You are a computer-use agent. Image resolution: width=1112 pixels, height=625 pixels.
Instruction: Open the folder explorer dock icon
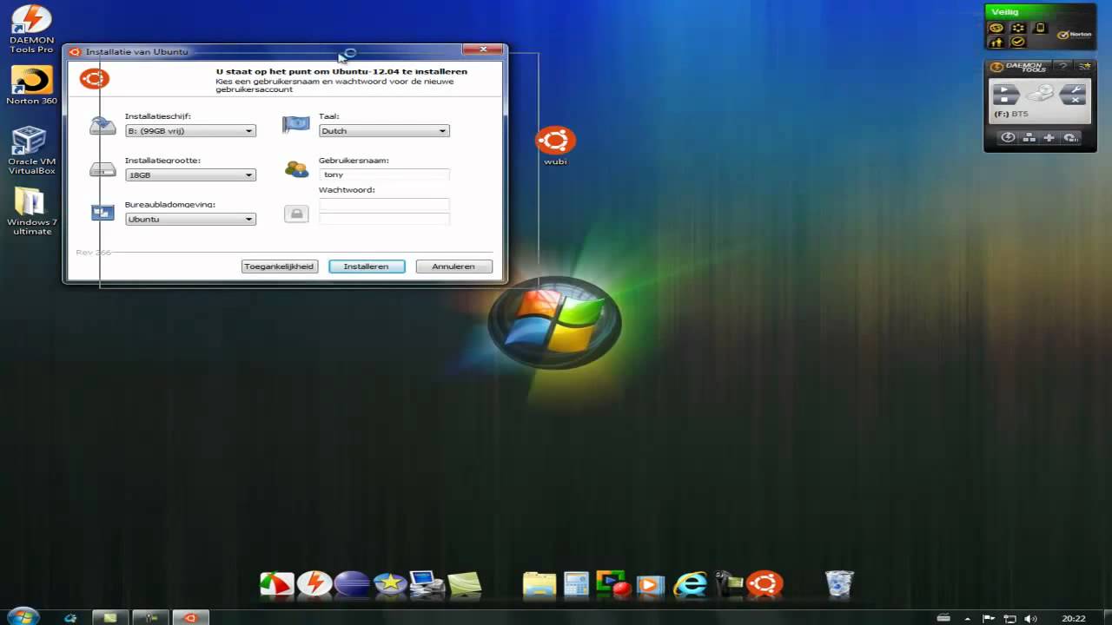pos(539,584)
